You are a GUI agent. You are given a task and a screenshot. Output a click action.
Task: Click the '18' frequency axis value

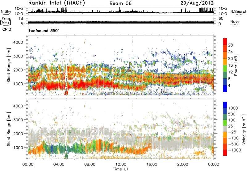tap(21, 19)
